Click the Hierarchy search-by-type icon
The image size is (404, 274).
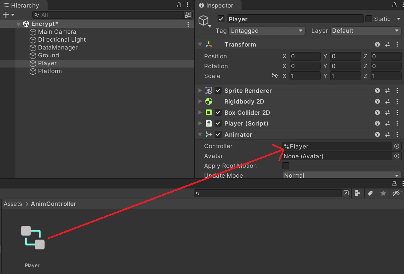pyautogui.click(x=188, y=15)
